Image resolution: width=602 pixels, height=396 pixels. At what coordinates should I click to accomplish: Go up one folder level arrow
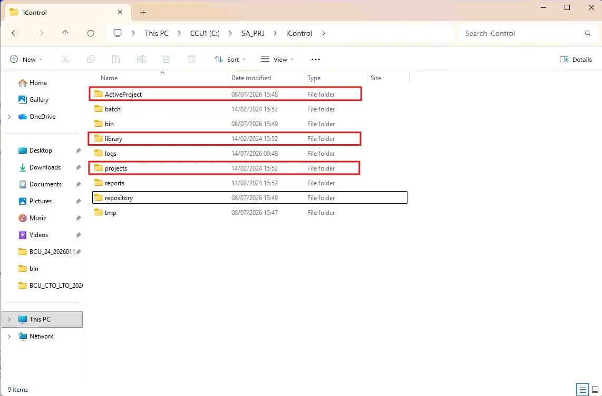(65, 33)
